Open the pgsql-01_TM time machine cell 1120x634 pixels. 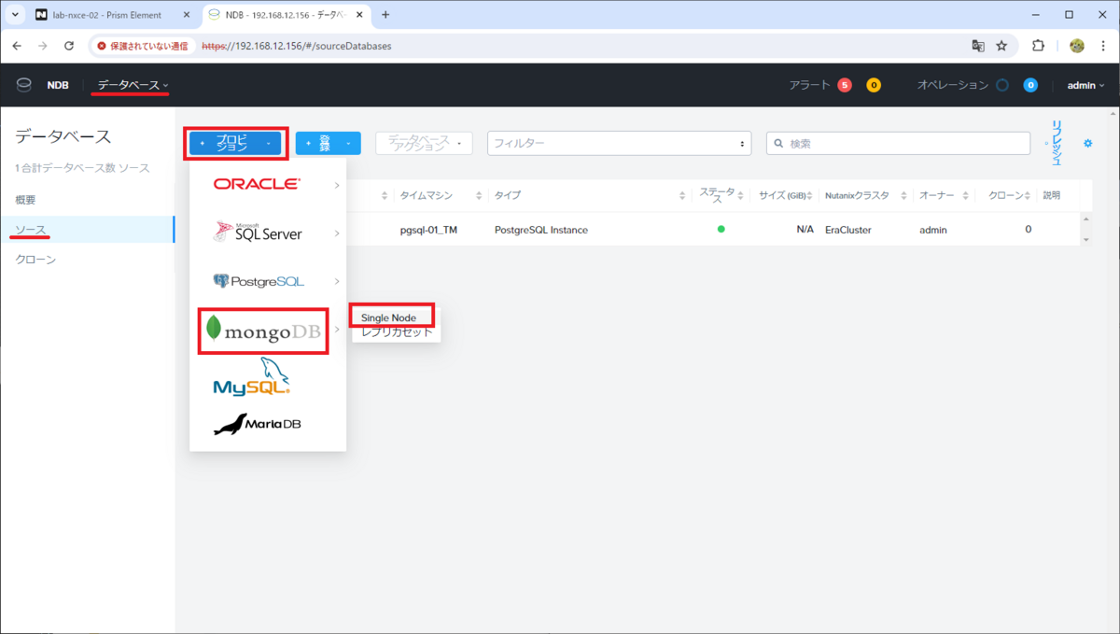pyautogui.click(x=428, y=230)
